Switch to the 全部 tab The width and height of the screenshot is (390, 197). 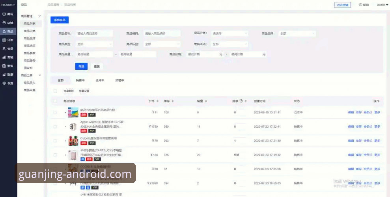click(x=60, y=80)
